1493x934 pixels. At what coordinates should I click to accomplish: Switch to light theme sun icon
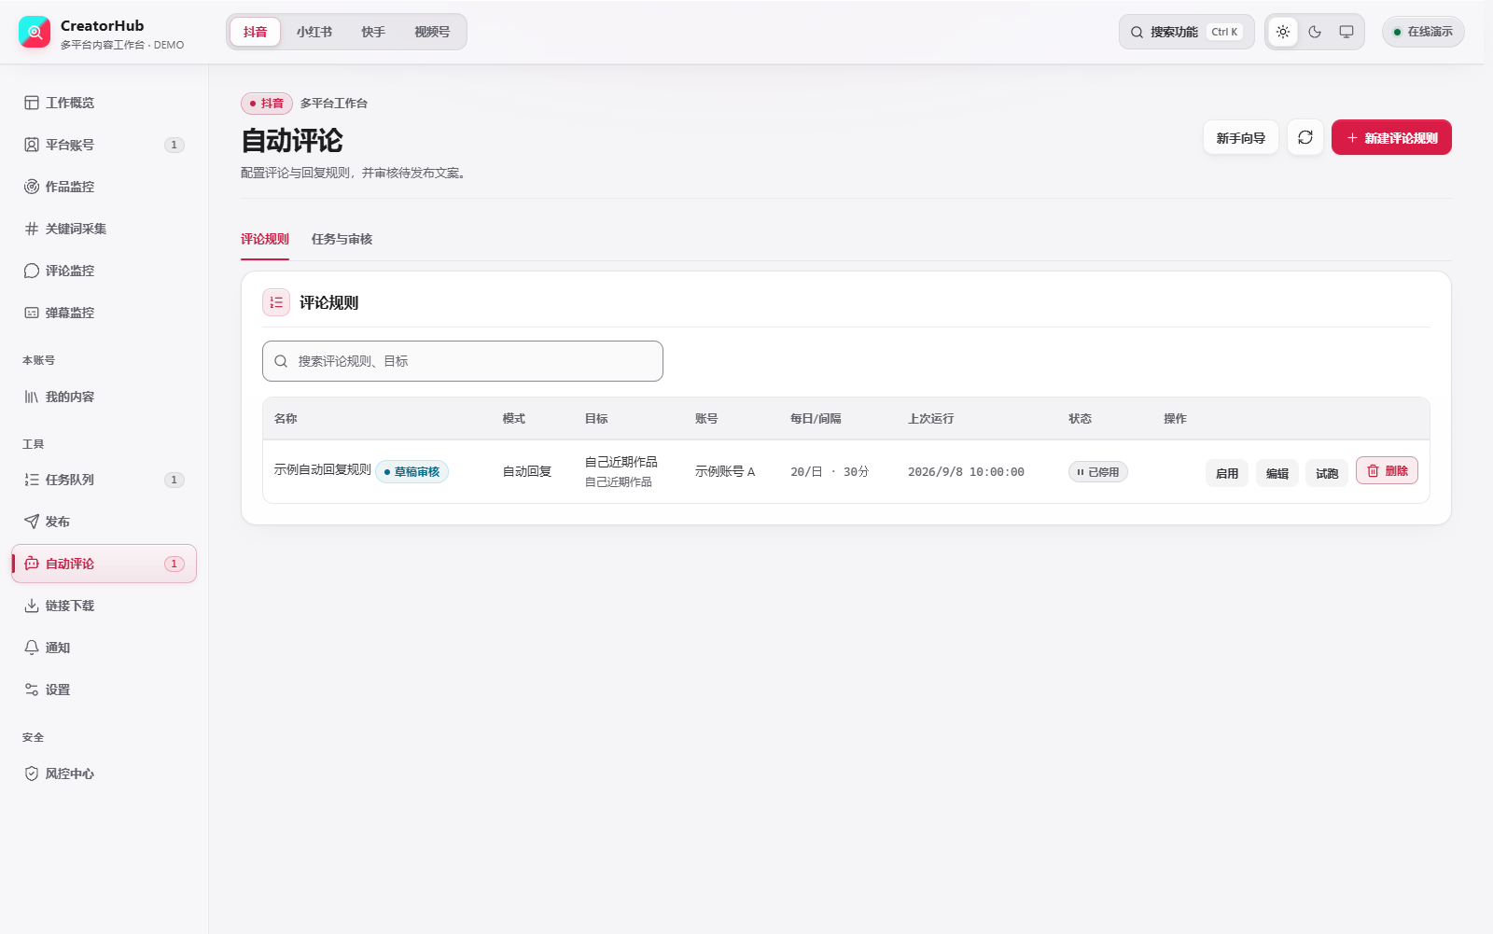pos(1283,32)
